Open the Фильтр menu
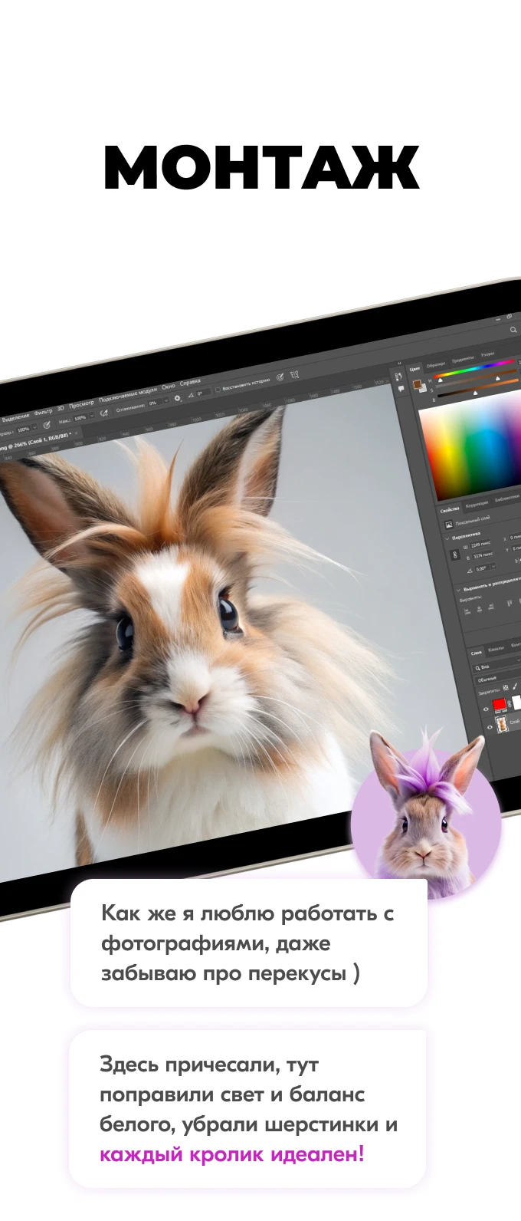 coord(43,412)
